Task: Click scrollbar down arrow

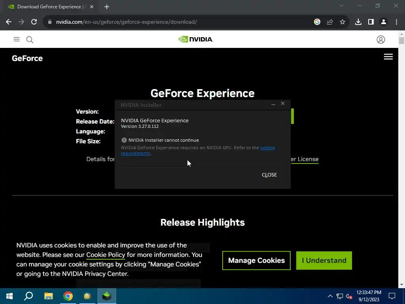Action: [401, 285]
